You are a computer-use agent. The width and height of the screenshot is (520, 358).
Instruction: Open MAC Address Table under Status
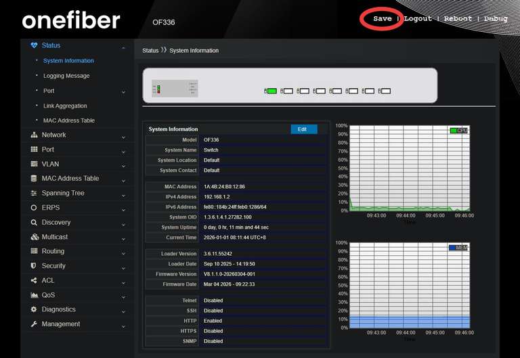coord(69,120)
